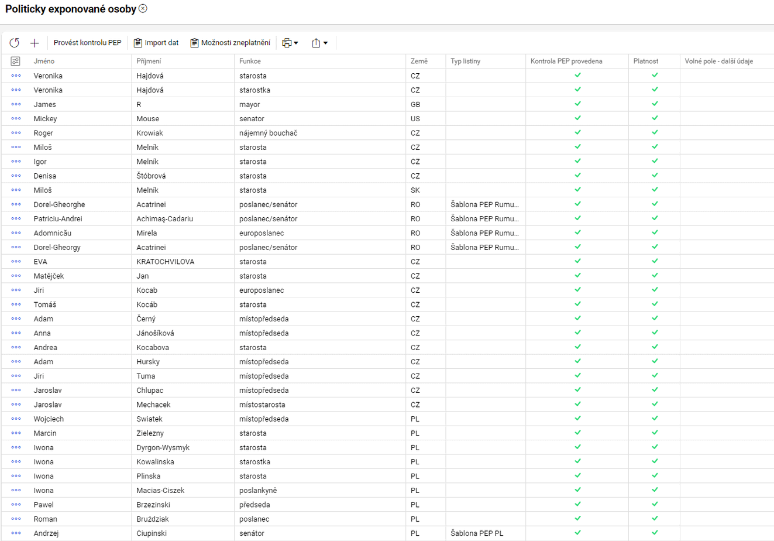
Task: Toggle Kontrola PEP check for EVA KRATOCHVILOVA
Action: (577, 261)
